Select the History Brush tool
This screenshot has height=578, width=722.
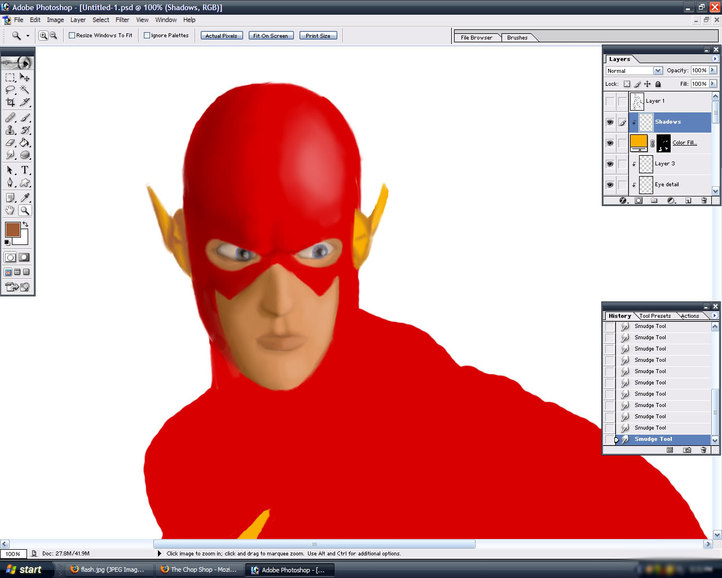25,130
